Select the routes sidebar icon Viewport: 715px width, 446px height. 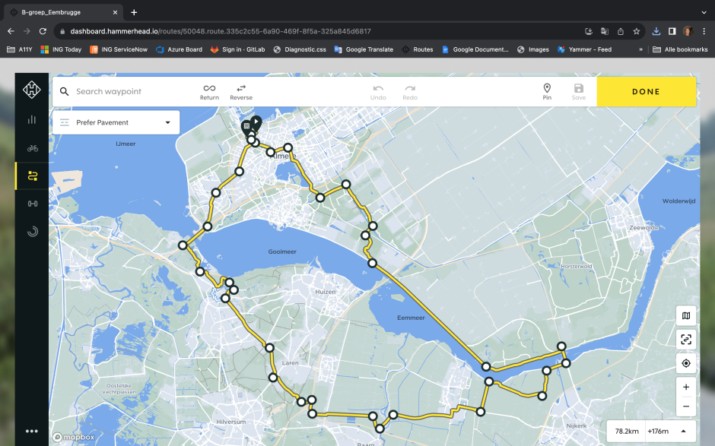pyautogui.click(x=32, y=176)
